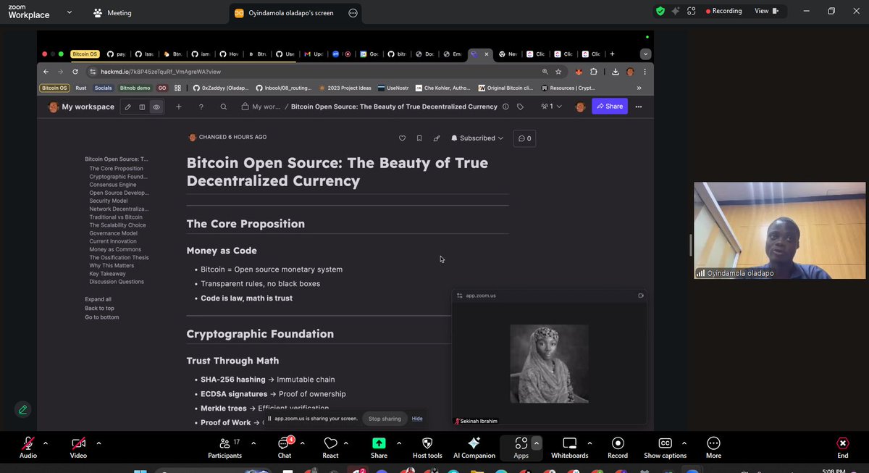Turn on Show captions
This screenshot has width=869, height=473.
[665, 446]
